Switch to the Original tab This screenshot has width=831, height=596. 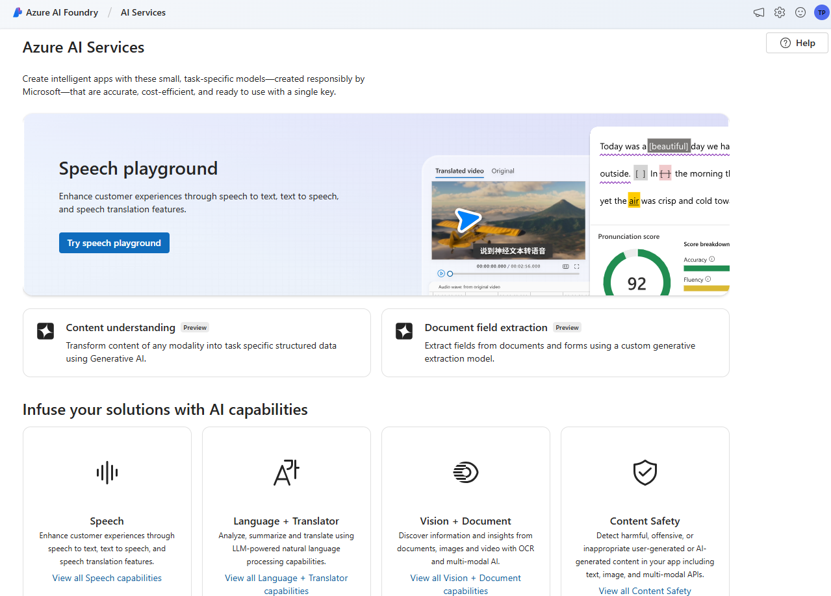click(503, 171)
